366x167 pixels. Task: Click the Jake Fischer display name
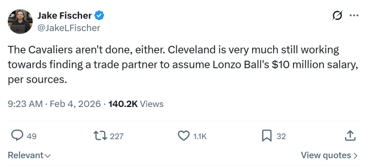click(65, 16)
